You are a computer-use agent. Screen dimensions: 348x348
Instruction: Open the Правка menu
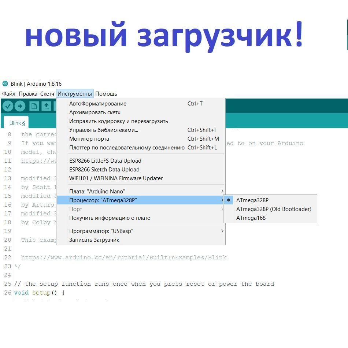click(28, 94)
